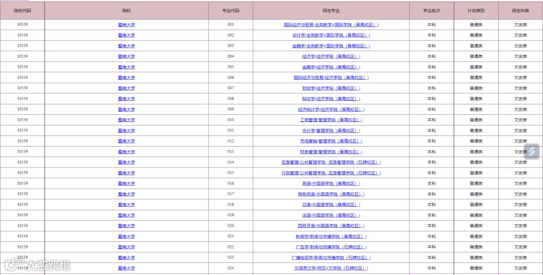This screenshot has width=543, height=275.
Task: Select major code cell 009
Action: [x=231, y=109]
